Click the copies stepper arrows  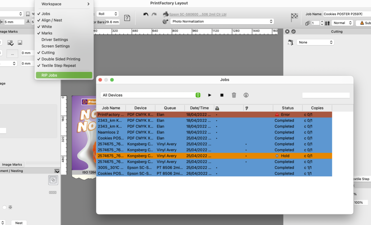click(322, 23)
